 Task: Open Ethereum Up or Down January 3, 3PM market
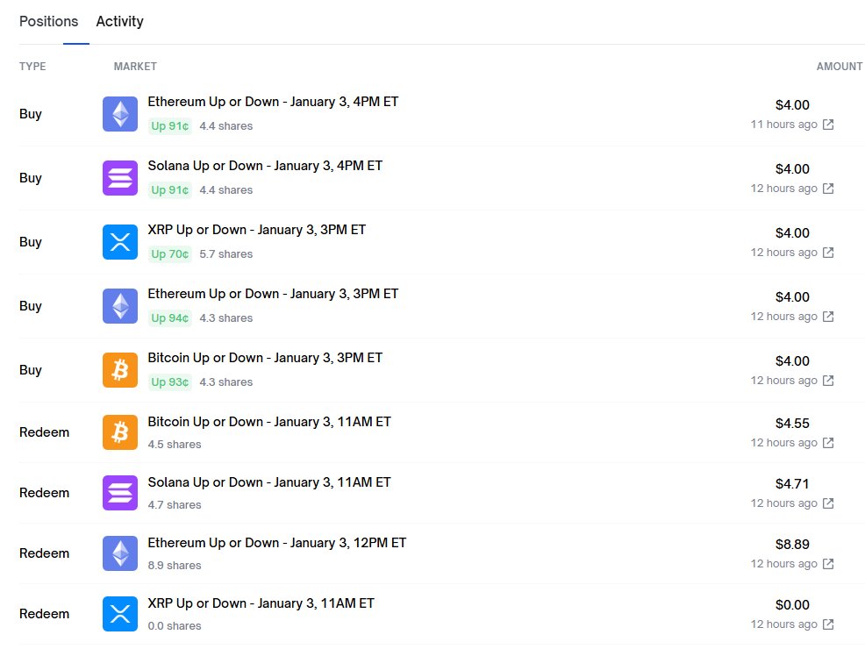[x=273, y=294]
